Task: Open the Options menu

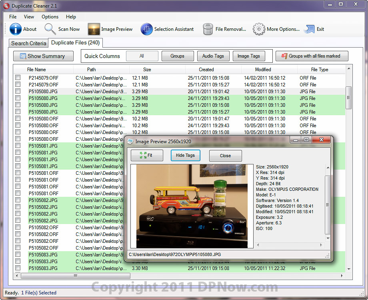Action: (x=50, y=17)
